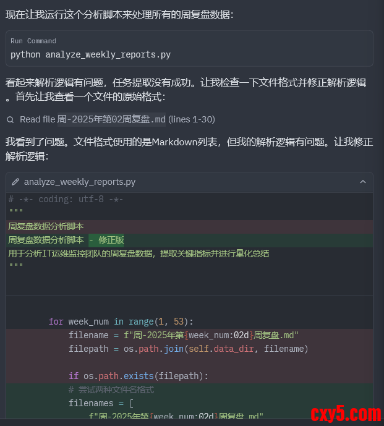This screenshot has width=384, height=426.
Task: Click the added comment 尝试两种文件名格式
Action: point(111,390)
